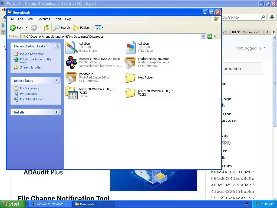Click the browser tab list grid icon
The width and height of the screenshot is (277, 208).
click(274, 32)
